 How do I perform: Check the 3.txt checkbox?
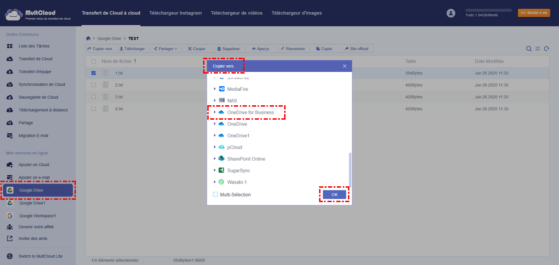click(94, 97)
